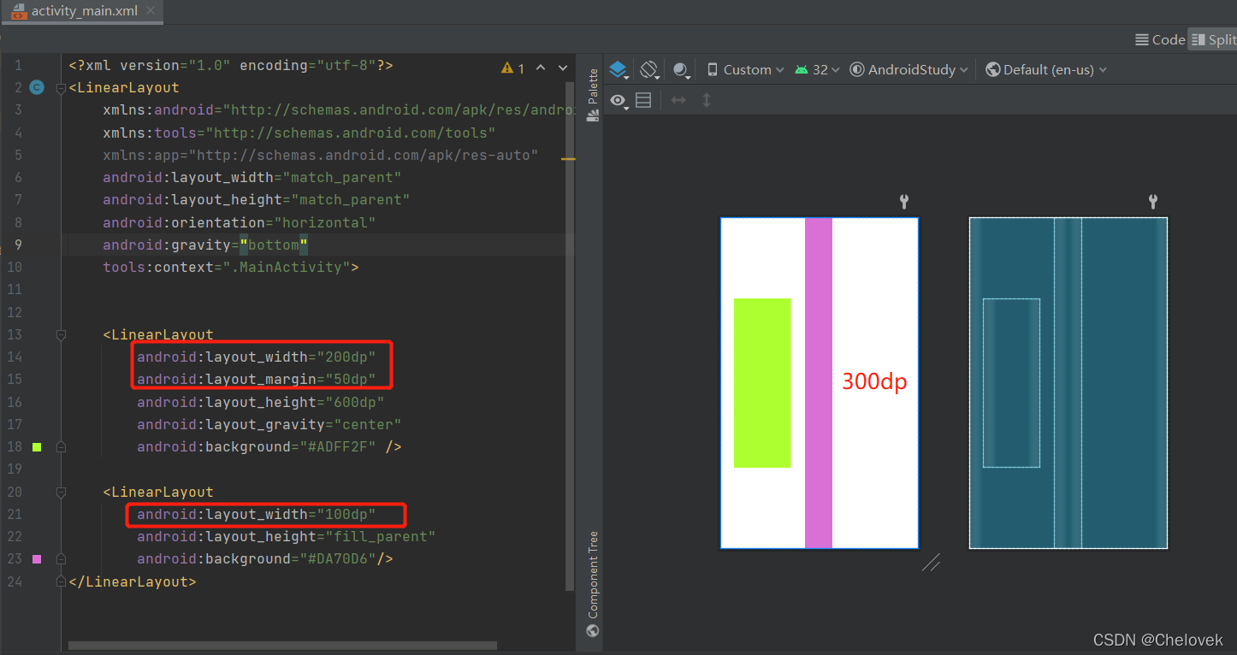
Task: Click android:layout_width="match_parent" on line 6
Action: pos(252,178)
